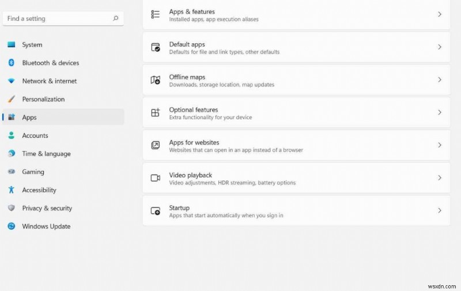Expand Optional features chevron
461x291 pixels.
(x=440, y=112)
